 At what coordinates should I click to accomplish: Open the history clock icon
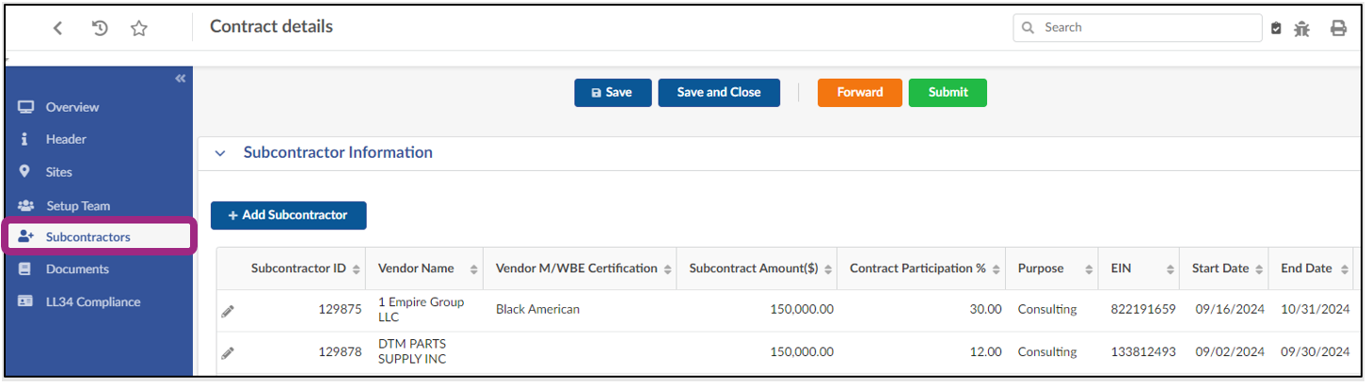pos(100,28)
